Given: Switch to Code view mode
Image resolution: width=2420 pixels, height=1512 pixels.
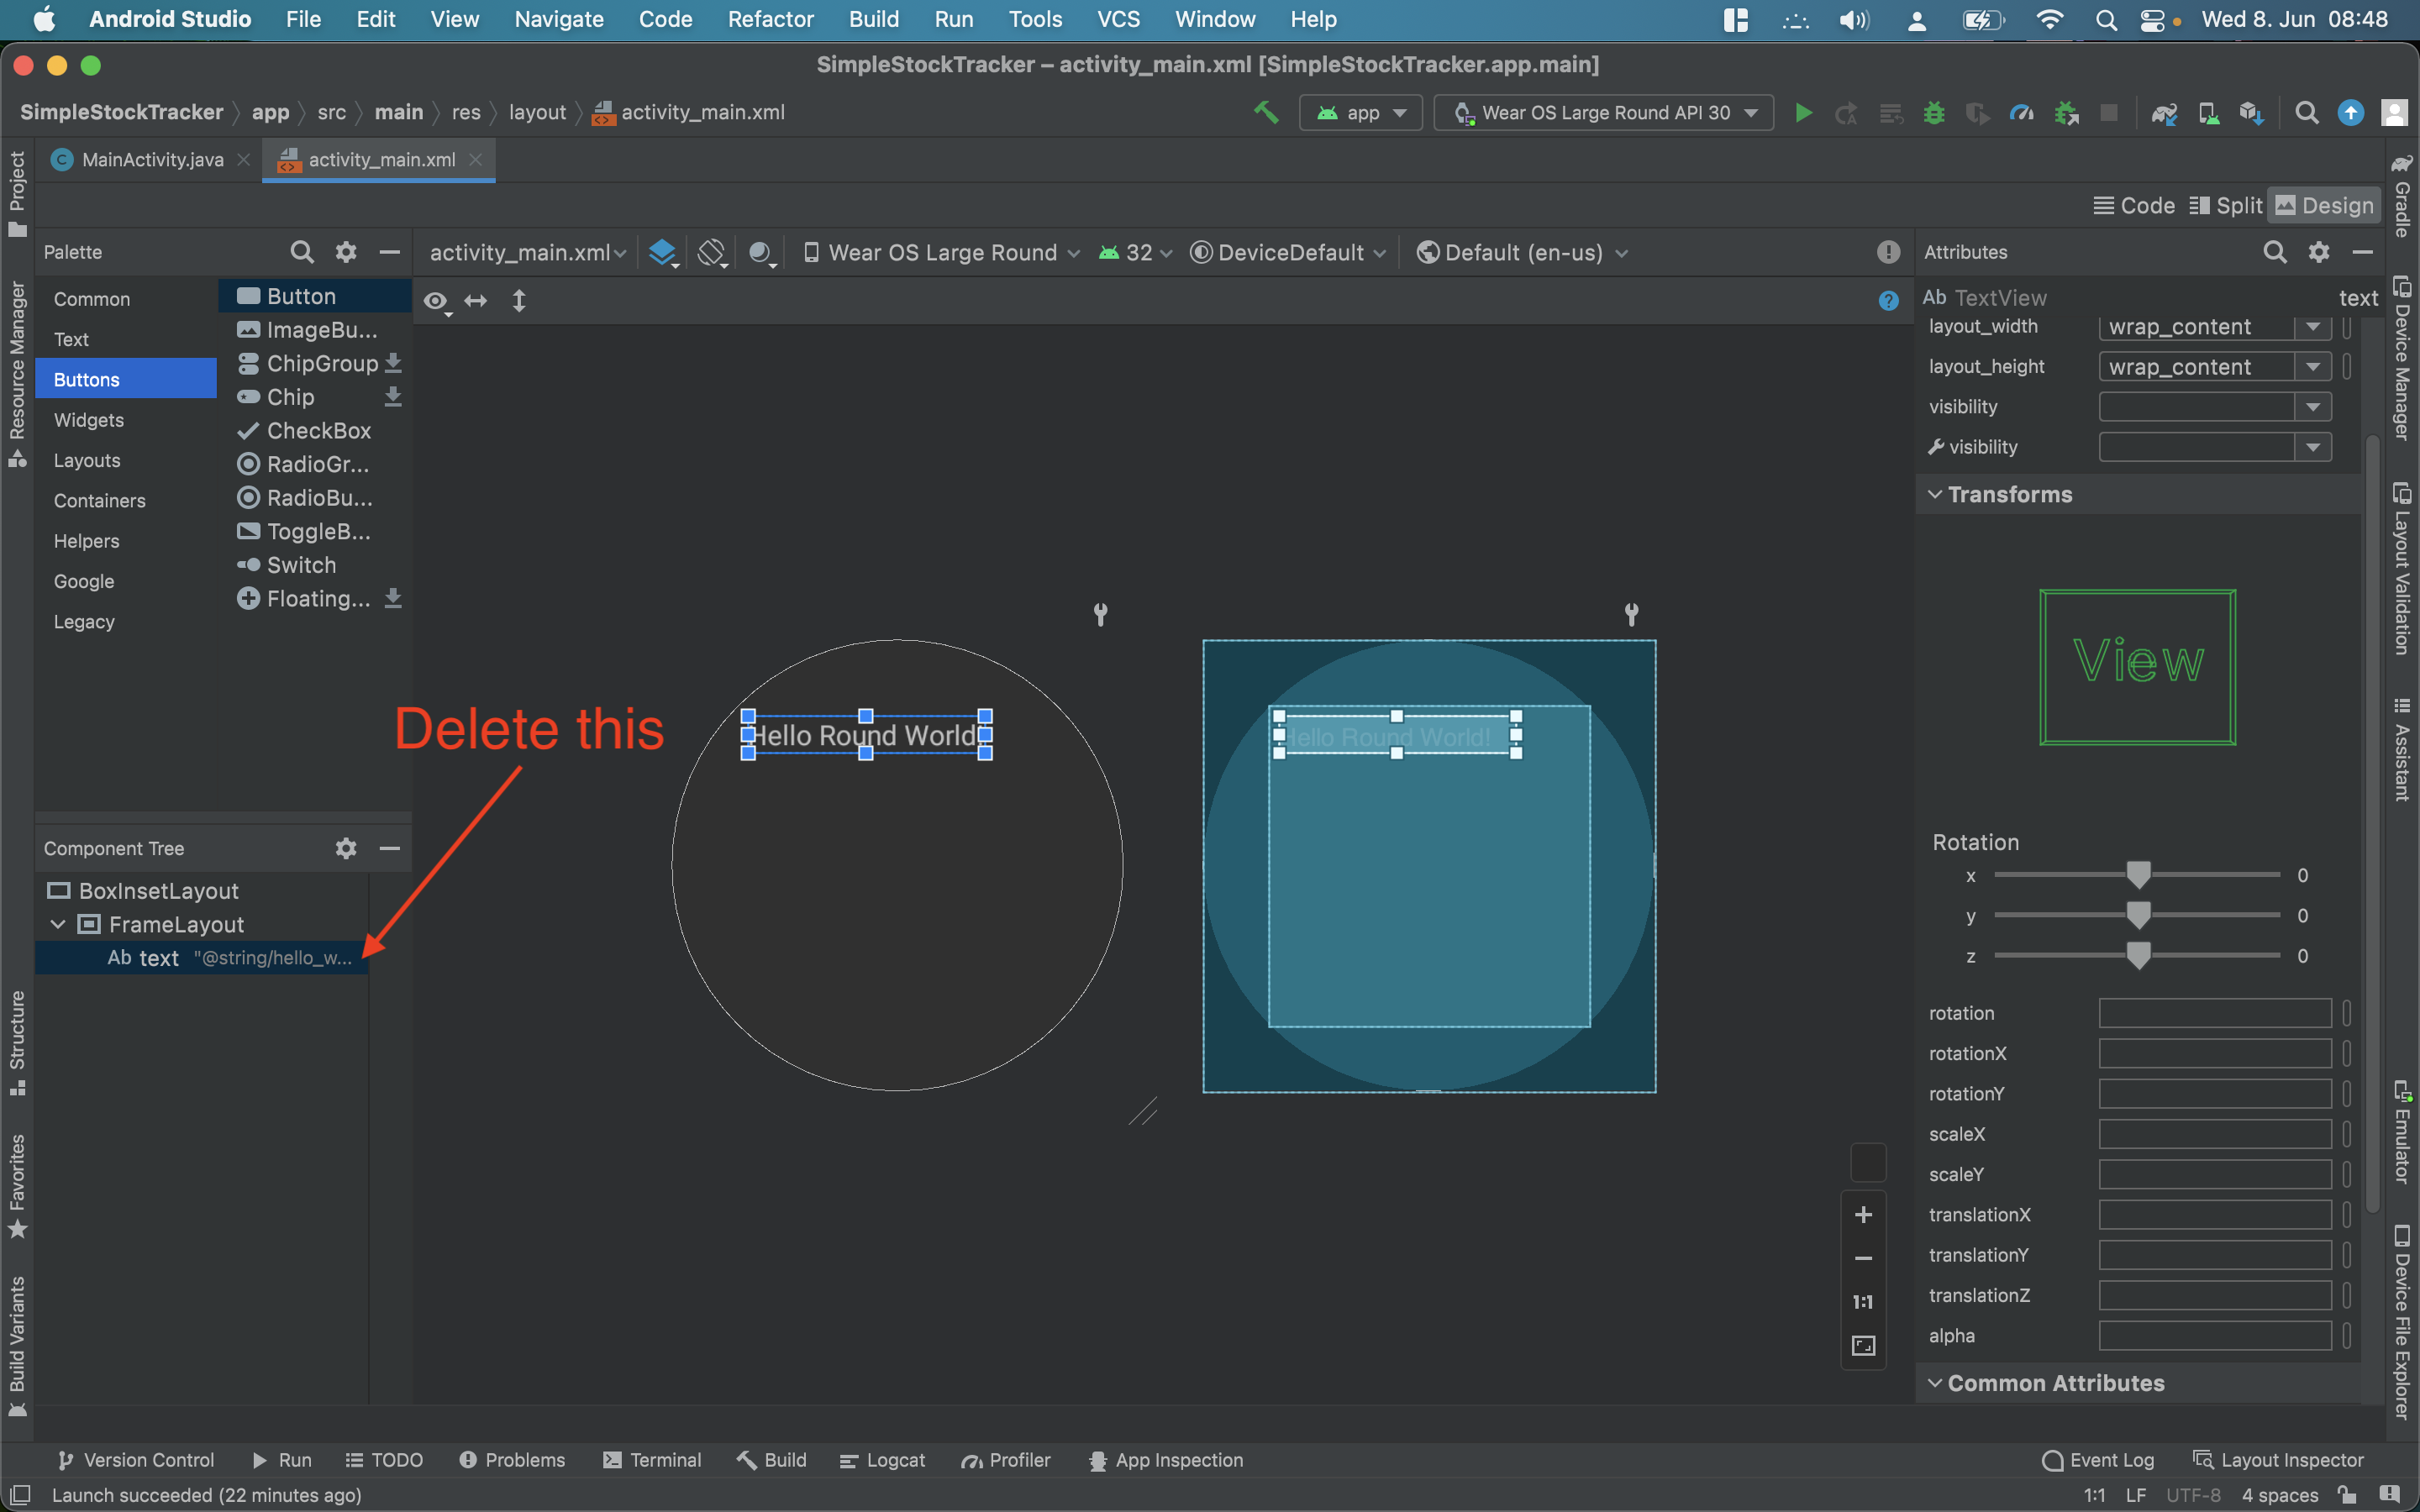Looking at the screenshot, I should (x=2134, y=206).
